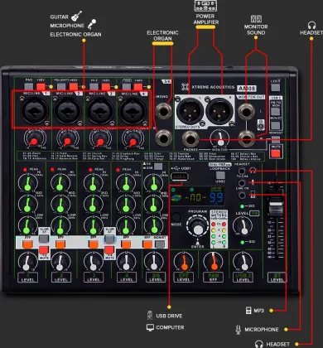Click the PHONES headphone jack
The image size is (323, 348).
click(x=190, y=139)
